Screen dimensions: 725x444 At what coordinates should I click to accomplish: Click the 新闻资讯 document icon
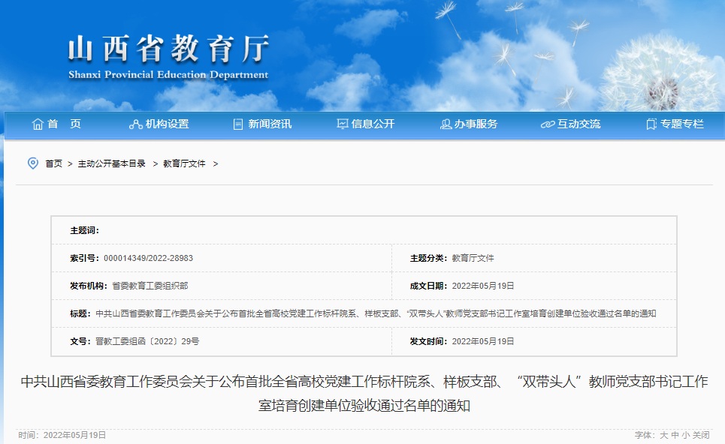238,124
